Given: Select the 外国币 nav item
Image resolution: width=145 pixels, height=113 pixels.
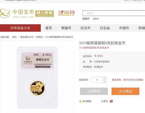Looking at the screenshot, I should point(124,28).
